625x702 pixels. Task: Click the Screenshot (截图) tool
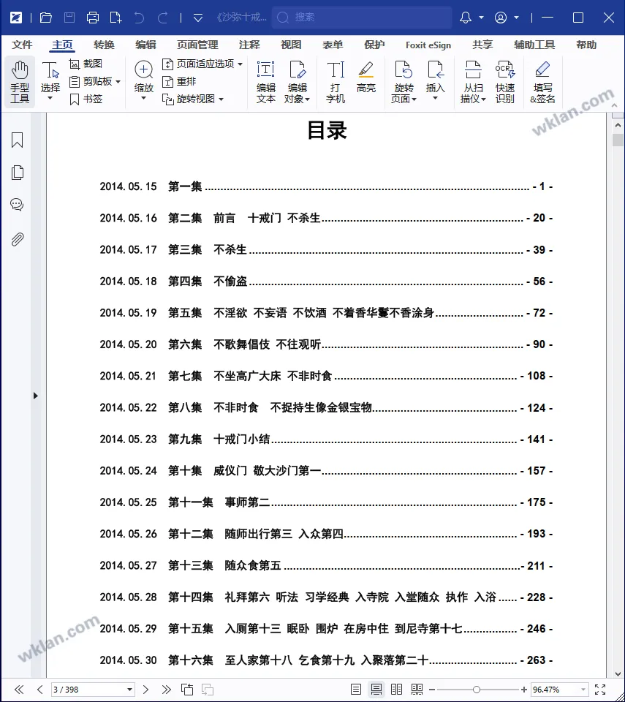click(86, 64)
